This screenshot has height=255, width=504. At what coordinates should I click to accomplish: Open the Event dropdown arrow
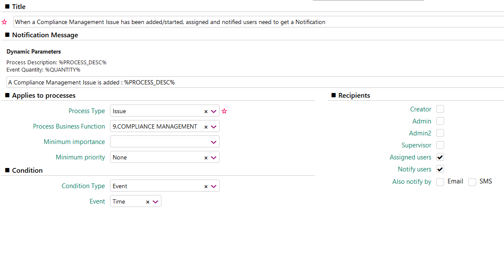click(155, 201)
